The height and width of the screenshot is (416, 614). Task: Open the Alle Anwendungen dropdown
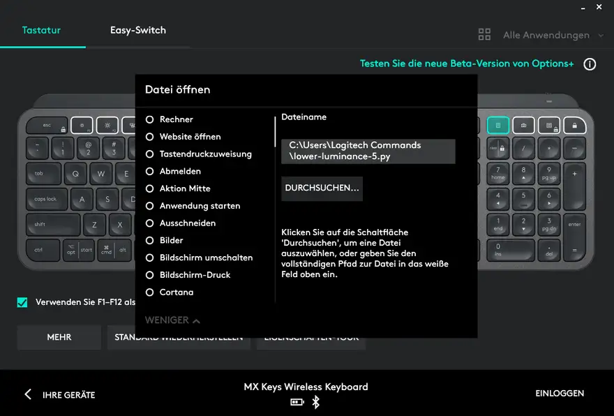tap(553, 36)
